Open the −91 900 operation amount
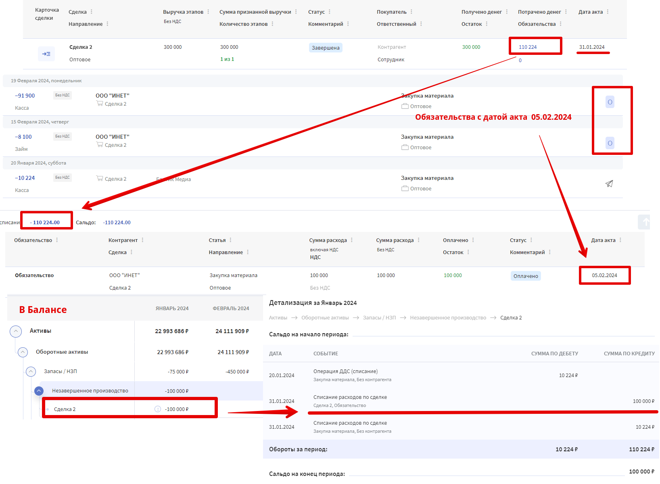This screenshot has width=660, height=484. point(25,96)
